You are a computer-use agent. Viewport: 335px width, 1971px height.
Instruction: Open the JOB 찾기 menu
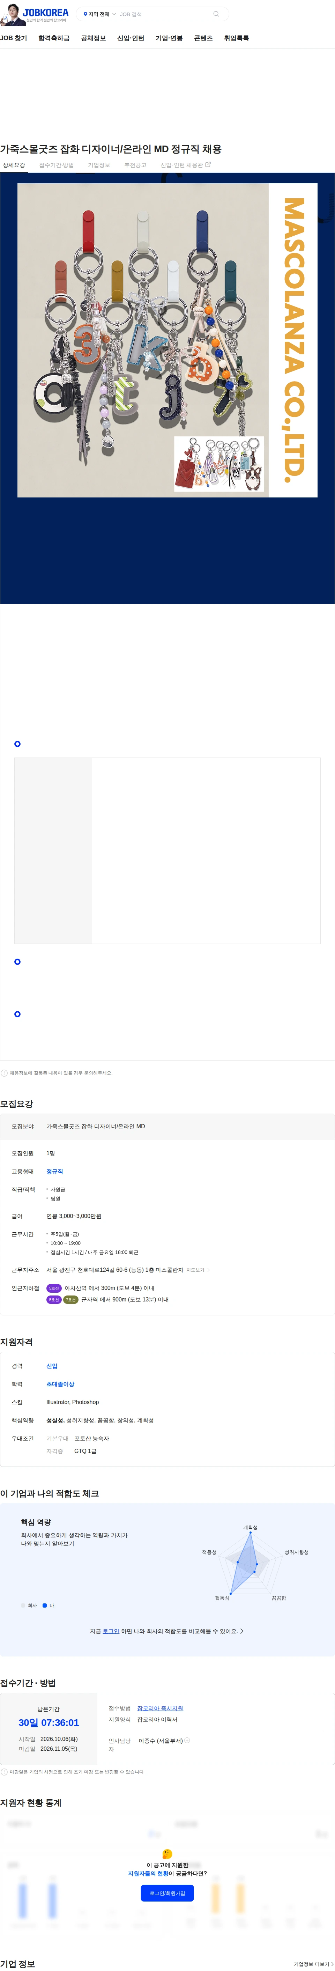tap(14, 38)
